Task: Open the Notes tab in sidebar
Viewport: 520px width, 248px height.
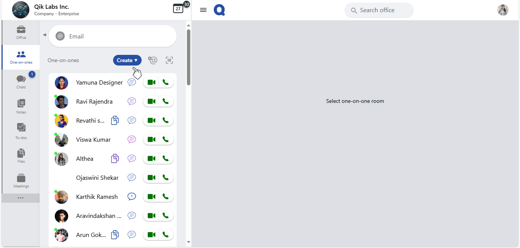Action: [x=21, y=106]
